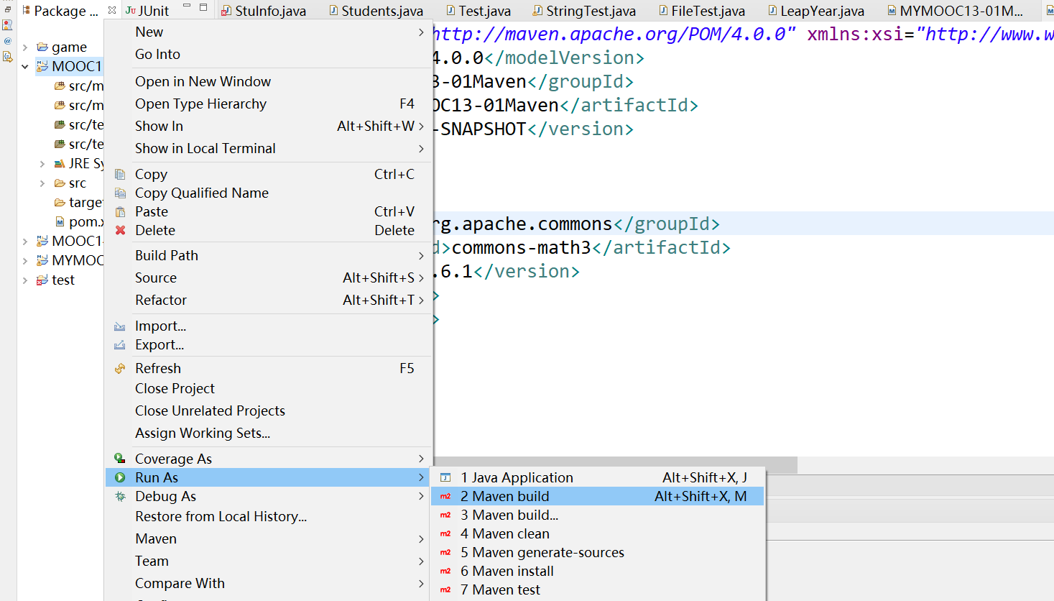Click the @ Javadoc icon in the left trim bar
This screenshot has width=1054, height=601.
click(8, 41)
